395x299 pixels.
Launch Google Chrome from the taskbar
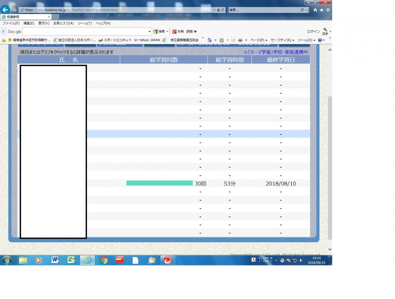103,260
